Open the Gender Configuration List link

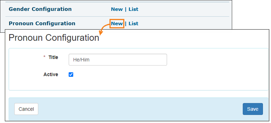tap(133, 9)
